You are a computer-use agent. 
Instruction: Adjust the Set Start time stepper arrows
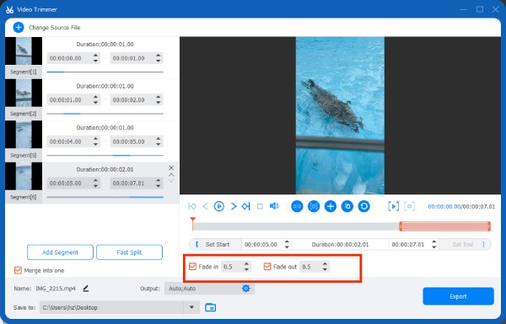click(x=287, y=244)
